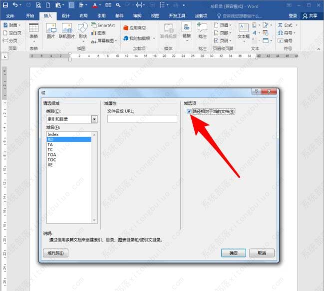Click the Save icon in quick access toolbar
The height and width of the screenshot is (291, 324).
[x=5, y=5]
